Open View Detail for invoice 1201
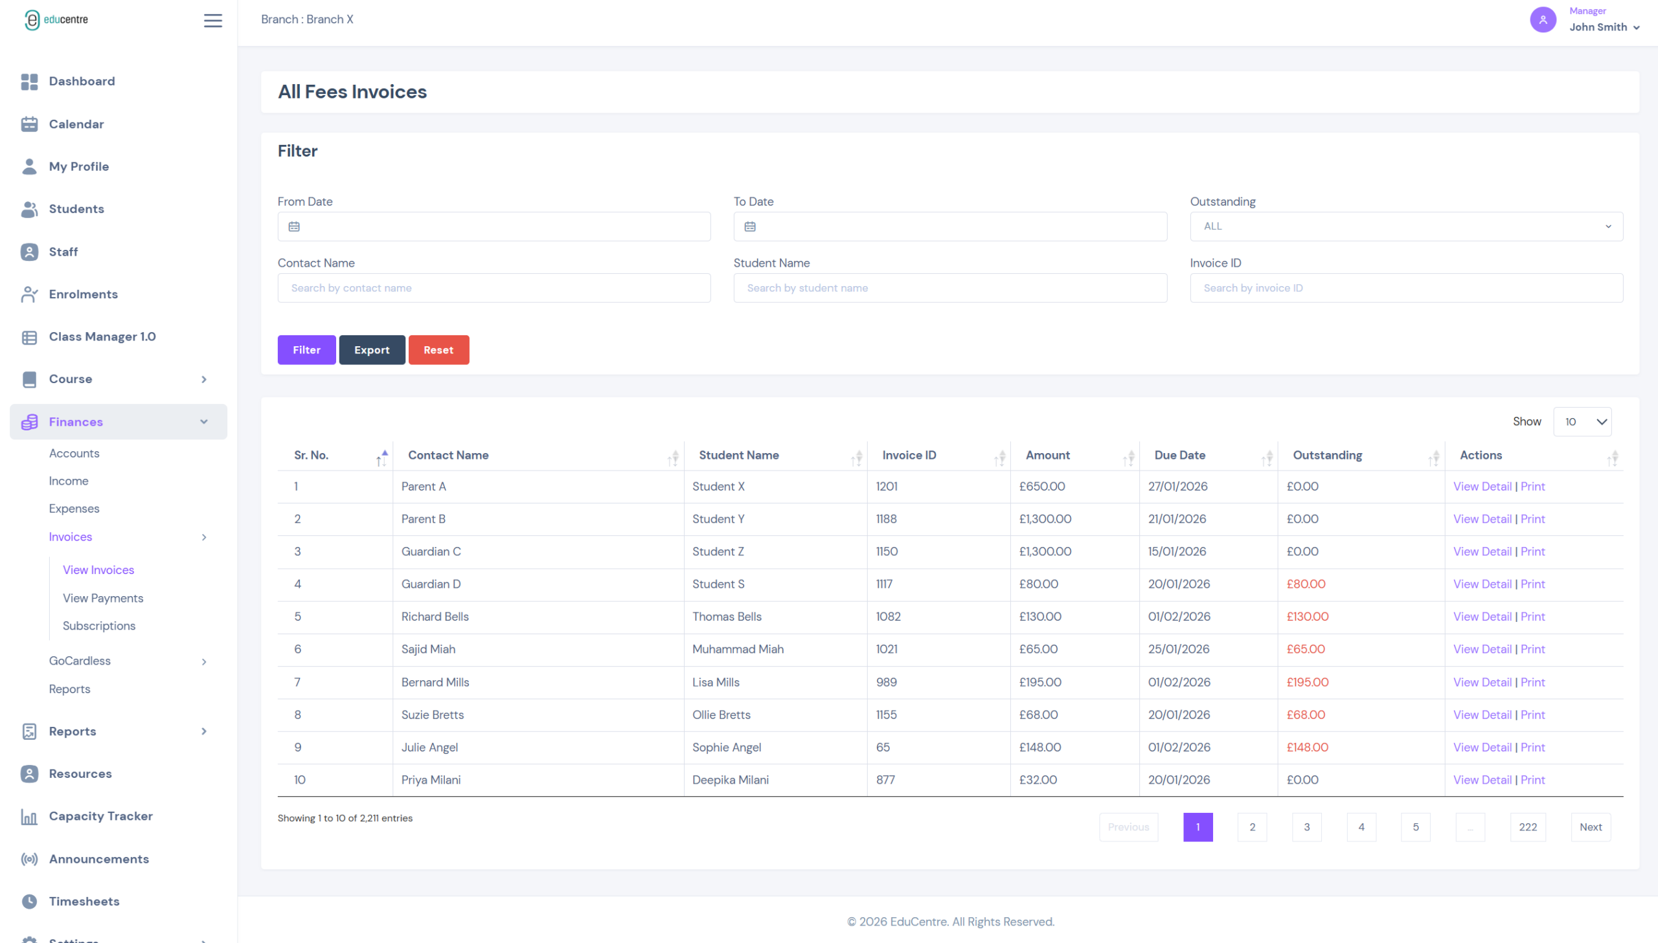 [1482, 487]
